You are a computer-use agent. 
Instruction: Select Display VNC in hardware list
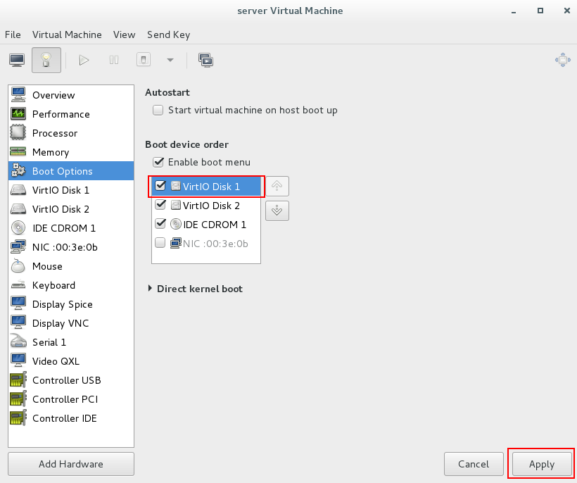71,323
